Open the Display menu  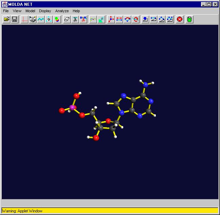click(x=45, y=11)
